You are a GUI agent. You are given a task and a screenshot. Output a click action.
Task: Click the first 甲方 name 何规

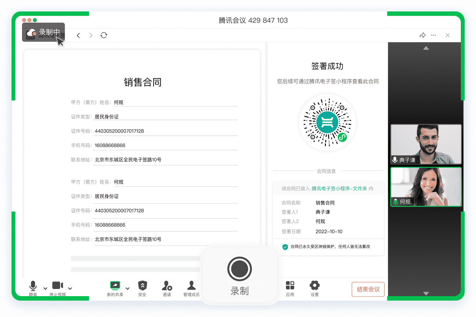tap(118, 102)
